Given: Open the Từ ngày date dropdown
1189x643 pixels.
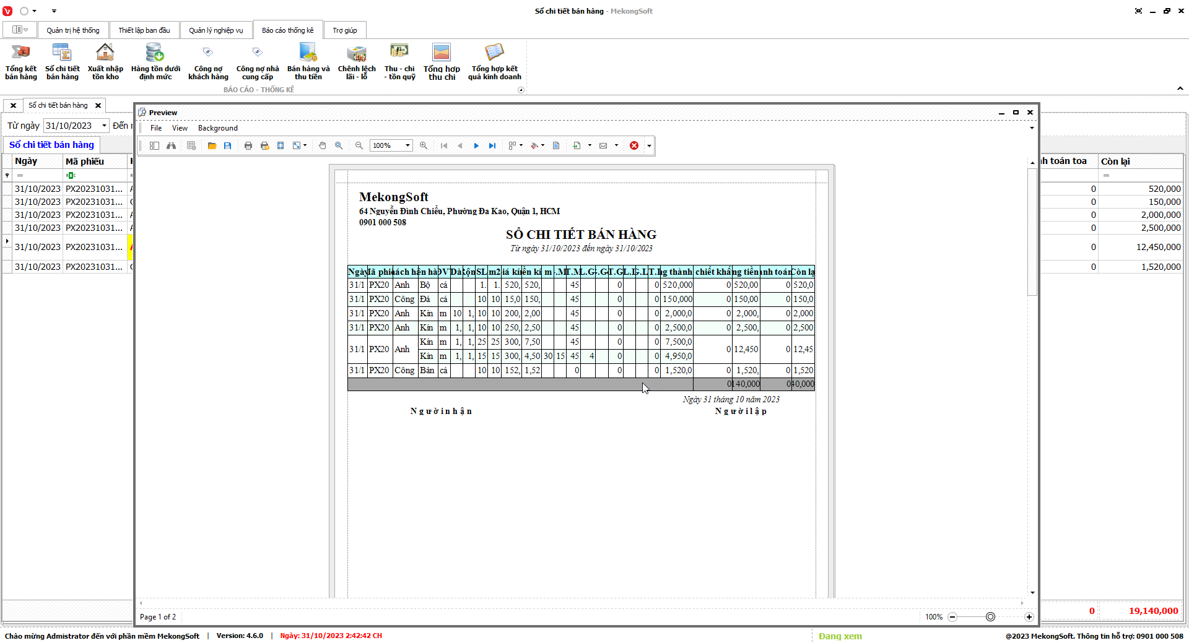Looking at the screenshot, I should (x=104, y=126).
